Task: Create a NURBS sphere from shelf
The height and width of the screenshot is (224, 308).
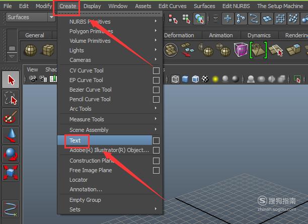Action: pyautogui.click(x=30, y=50)
